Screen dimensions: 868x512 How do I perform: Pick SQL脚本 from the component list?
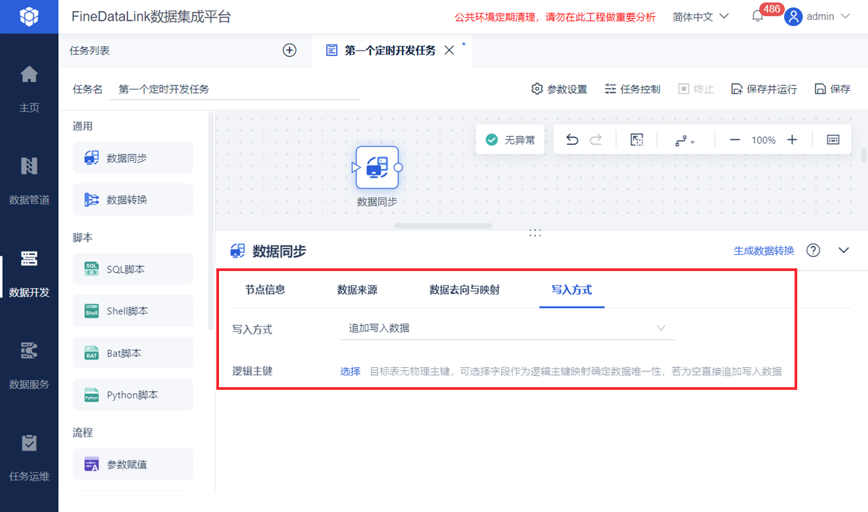(133, 269)
